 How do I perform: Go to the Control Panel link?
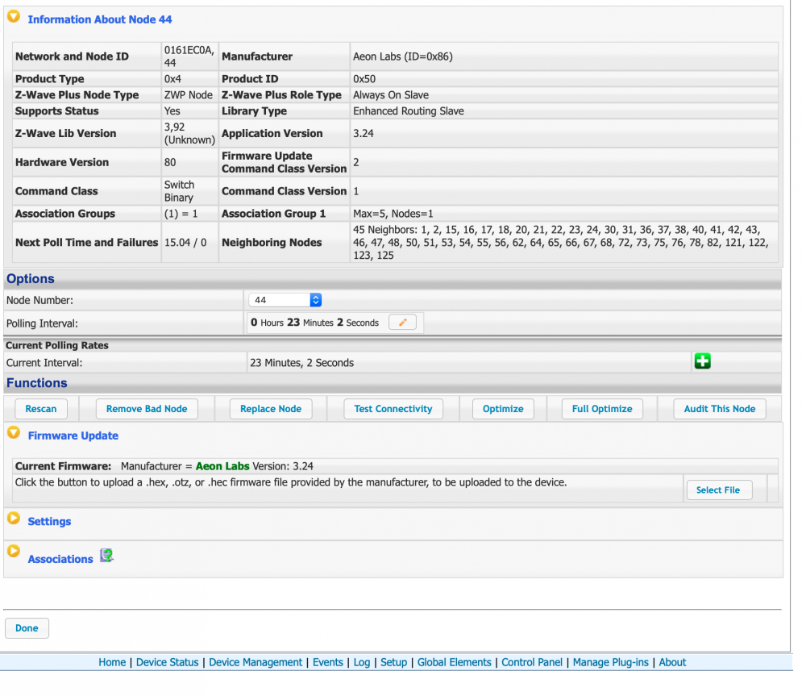click(532, 662)
